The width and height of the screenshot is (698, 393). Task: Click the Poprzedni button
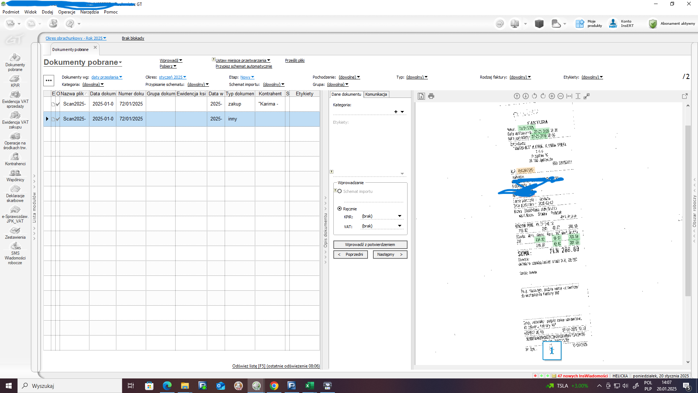350,254
